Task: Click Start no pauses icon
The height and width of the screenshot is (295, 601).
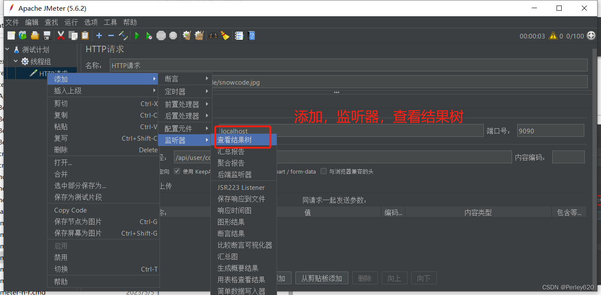Action: (149, 36)
